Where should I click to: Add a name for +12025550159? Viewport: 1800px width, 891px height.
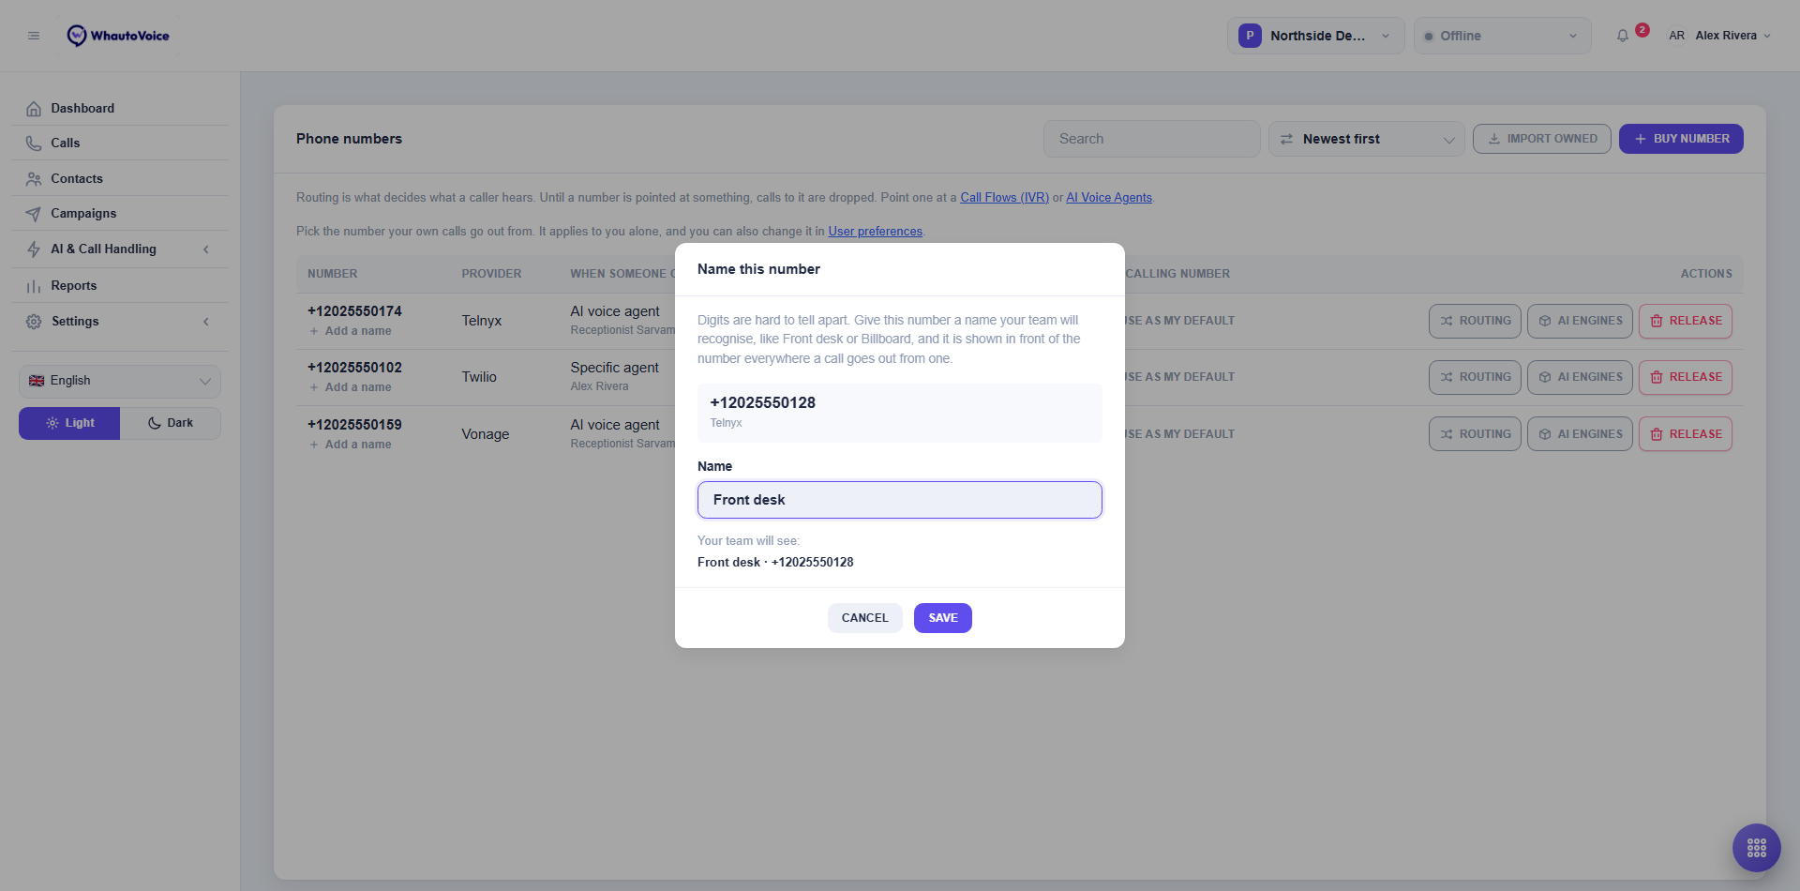tap(351, 445)
